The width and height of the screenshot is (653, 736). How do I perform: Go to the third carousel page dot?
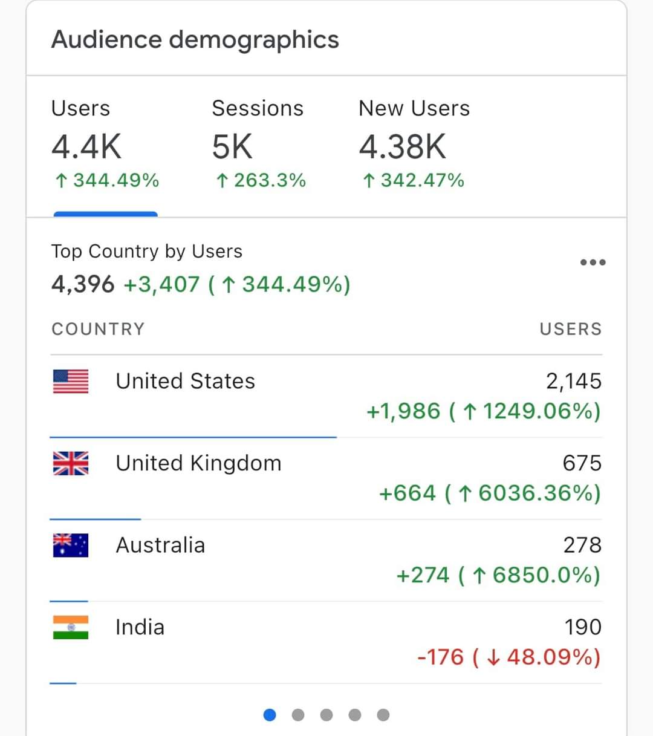coord(326,715)
